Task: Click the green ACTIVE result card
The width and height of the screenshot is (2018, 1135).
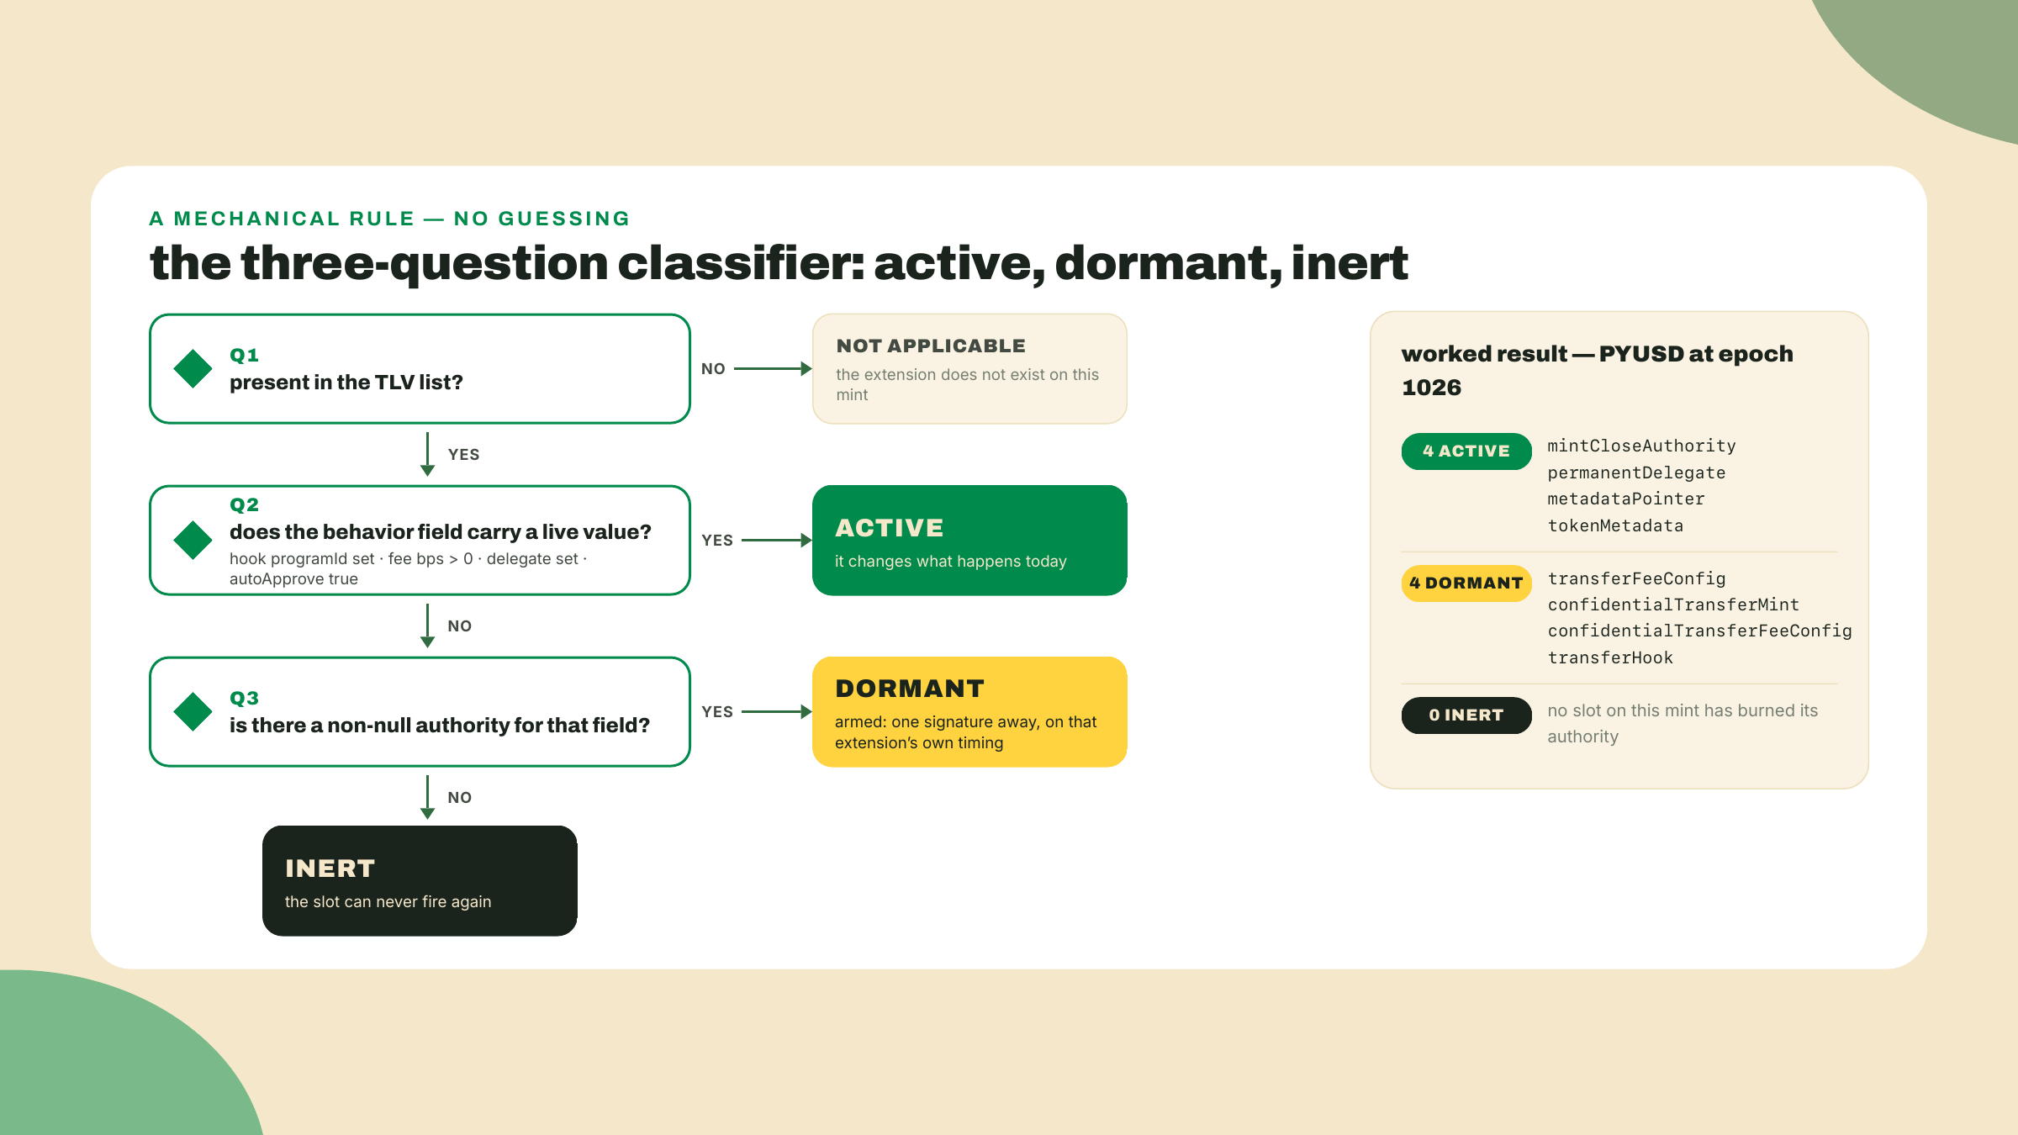Action: coord(969,541)
